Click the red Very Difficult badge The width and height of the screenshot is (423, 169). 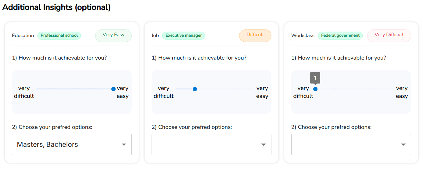pyautogui.click(x=389, y=36)
